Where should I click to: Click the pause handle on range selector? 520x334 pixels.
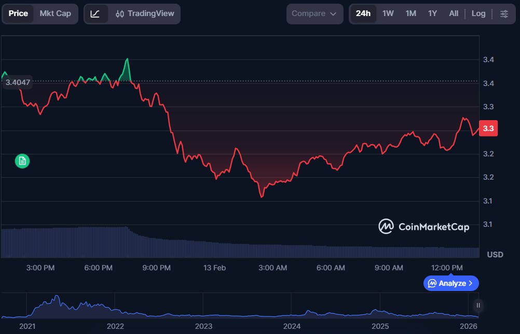click(478, 306)
